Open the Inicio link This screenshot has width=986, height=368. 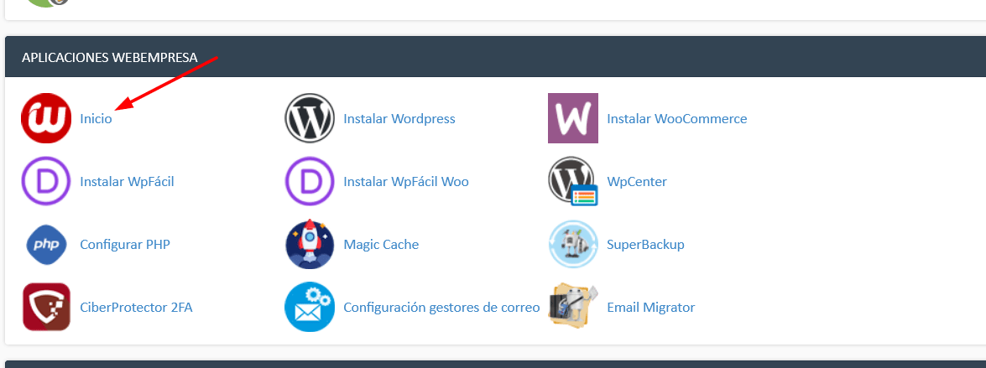(97, 119)
